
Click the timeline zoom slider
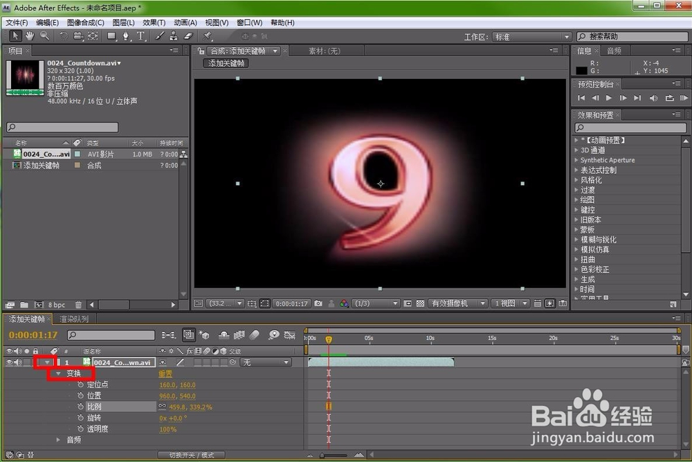point(334,455)
